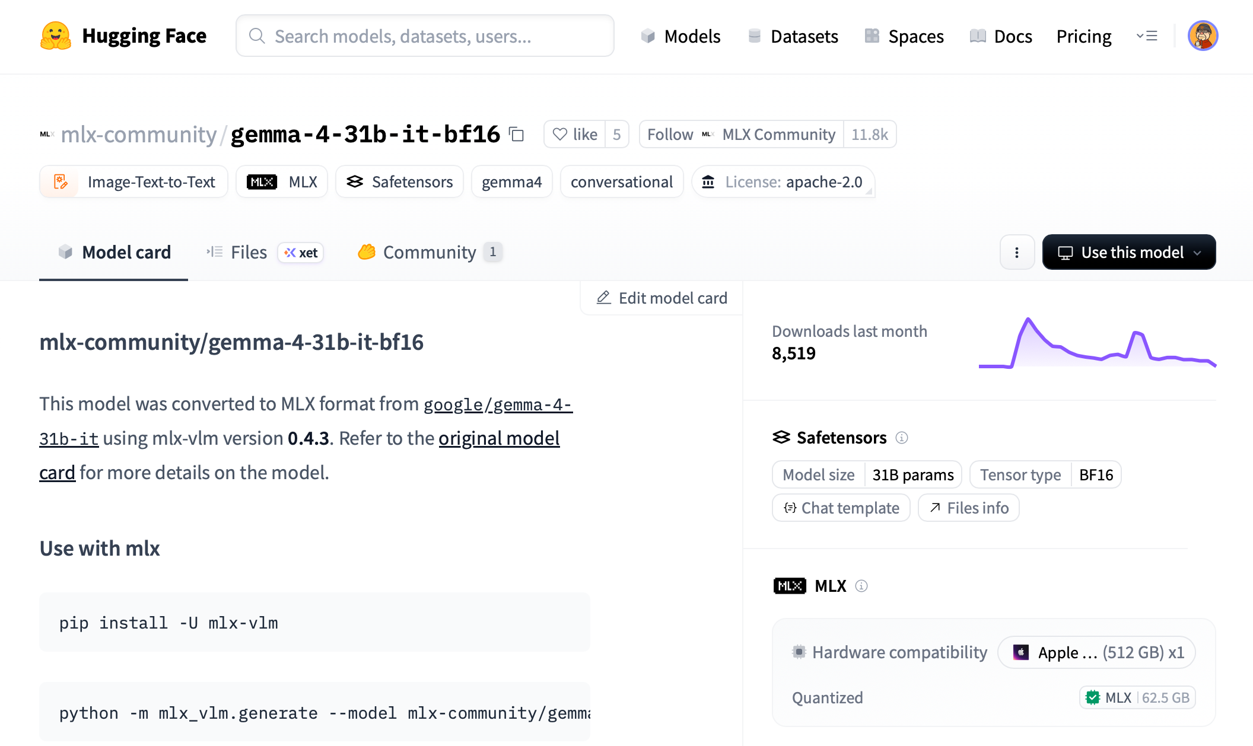Open the google/gemma-4-31b-it link
Image resolution: width=1253 pixels, height=746 pixels.
(x=497, y=405)
